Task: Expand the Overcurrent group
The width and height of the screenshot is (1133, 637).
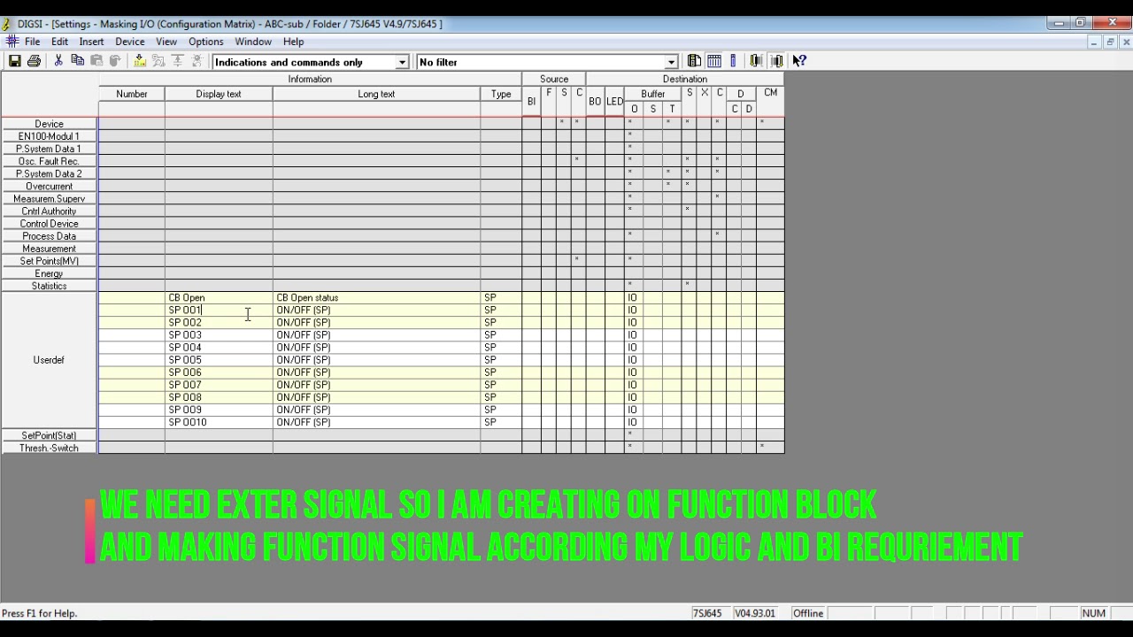Action: pos(49,187)
